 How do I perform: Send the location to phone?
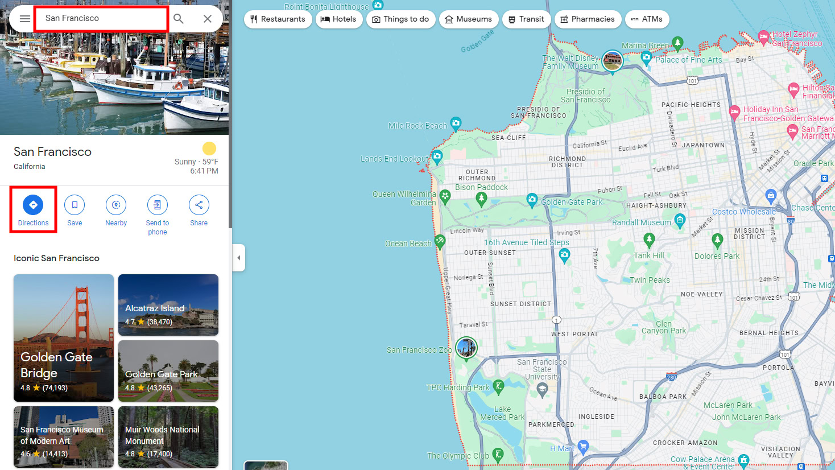tap(158, 215)
